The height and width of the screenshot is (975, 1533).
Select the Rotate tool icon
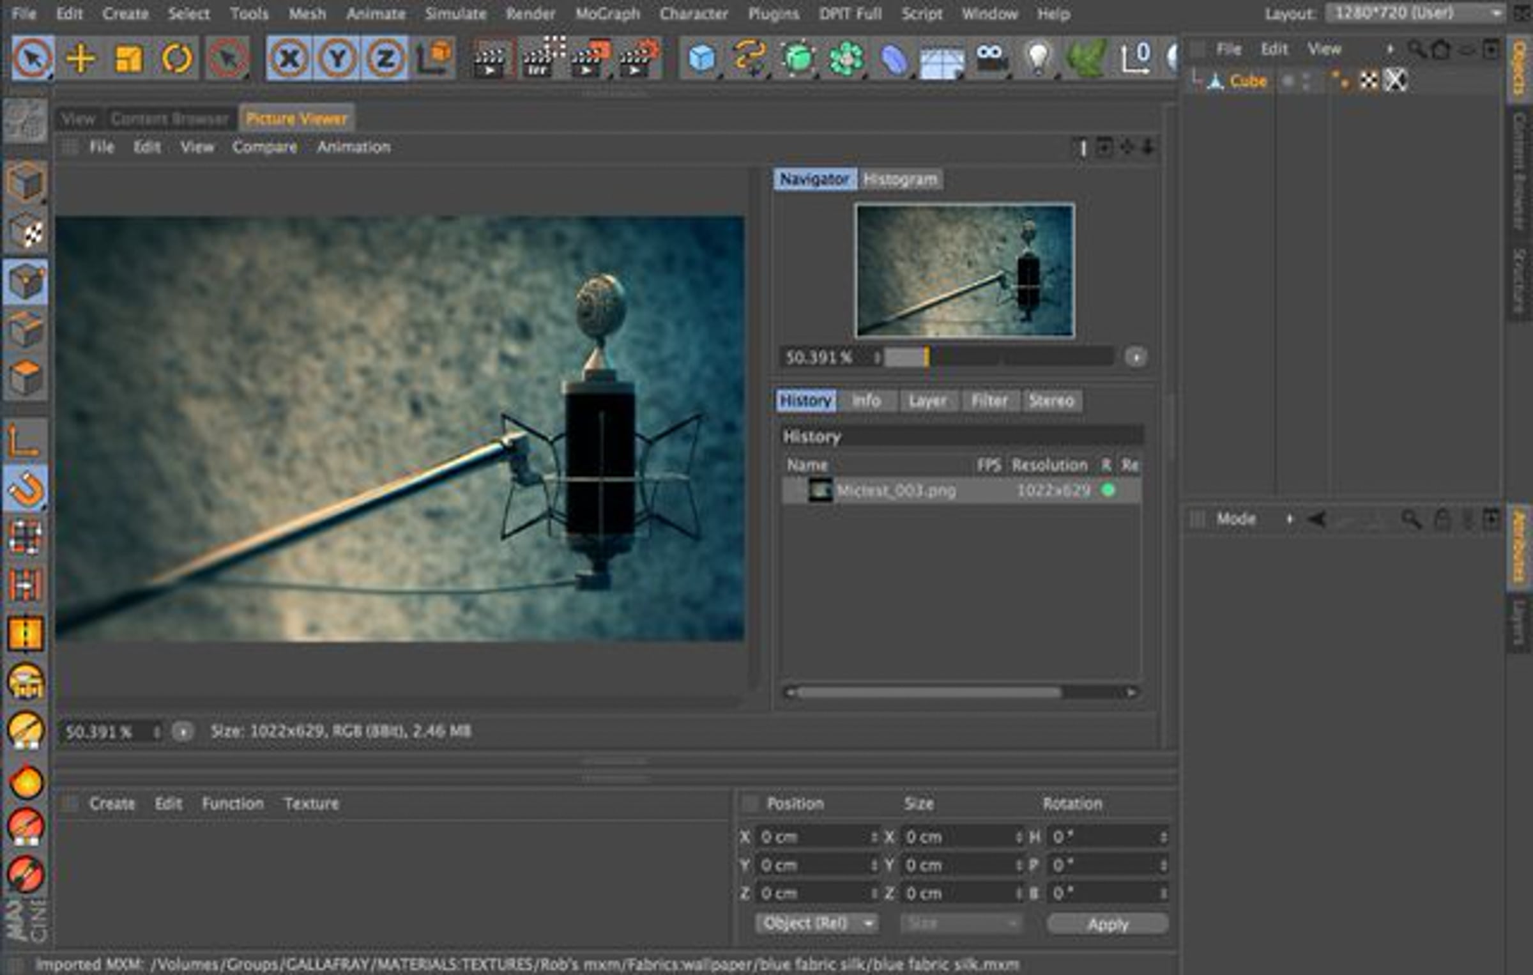177,59
